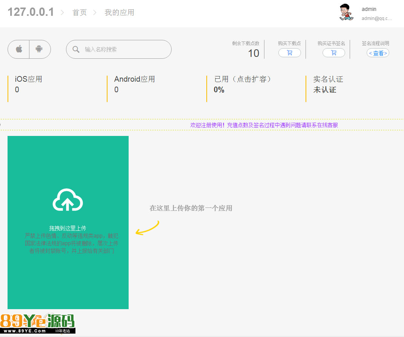This screenshot has height=337, width=404.
Task: Click the cart icon under 购买下载点
Action: [289, 53]
